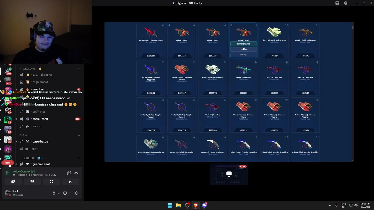Select Moto Gloves Spearmint card
Screen dimensions: 374x210
(x=212, y=78)
